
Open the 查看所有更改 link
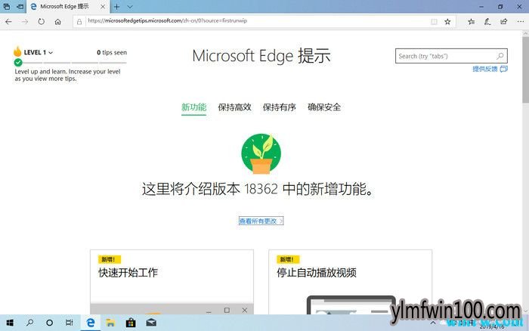pos(261,221)
